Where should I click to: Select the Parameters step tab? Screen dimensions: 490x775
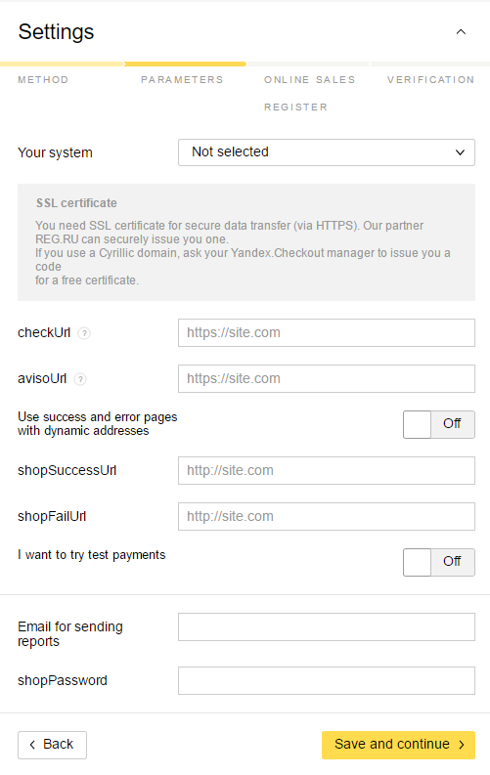(182, 79)
